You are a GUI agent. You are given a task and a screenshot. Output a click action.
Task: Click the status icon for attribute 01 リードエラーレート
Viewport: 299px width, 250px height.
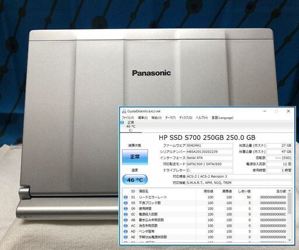point(126,197)
